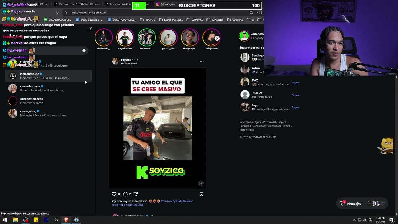Viewport: 398px width, 224px height.
Task: Click the messages more (three dots) bubble
Action: click(x=382, y=203)
